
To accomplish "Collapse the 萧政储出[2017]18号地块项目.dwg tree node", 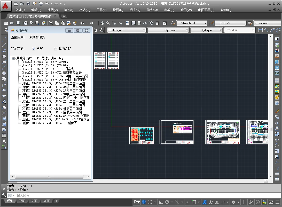I will (13, 58).
